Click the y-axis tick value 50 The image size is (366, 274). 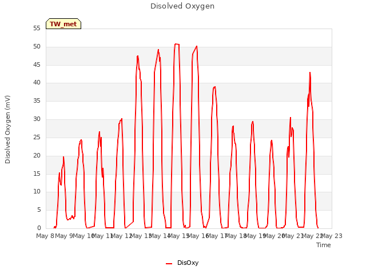(37, 47)
